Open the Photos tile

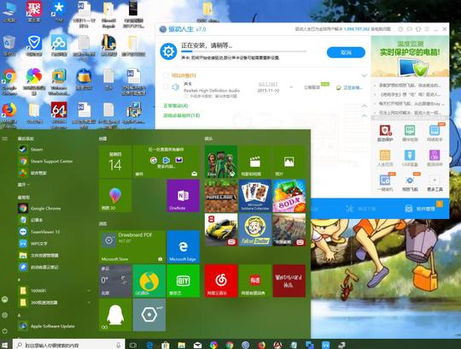[289, 162]
